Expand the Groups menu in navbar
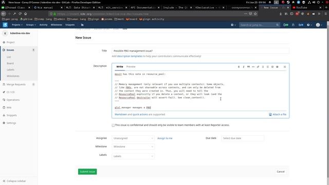 [x=31, y=25]
